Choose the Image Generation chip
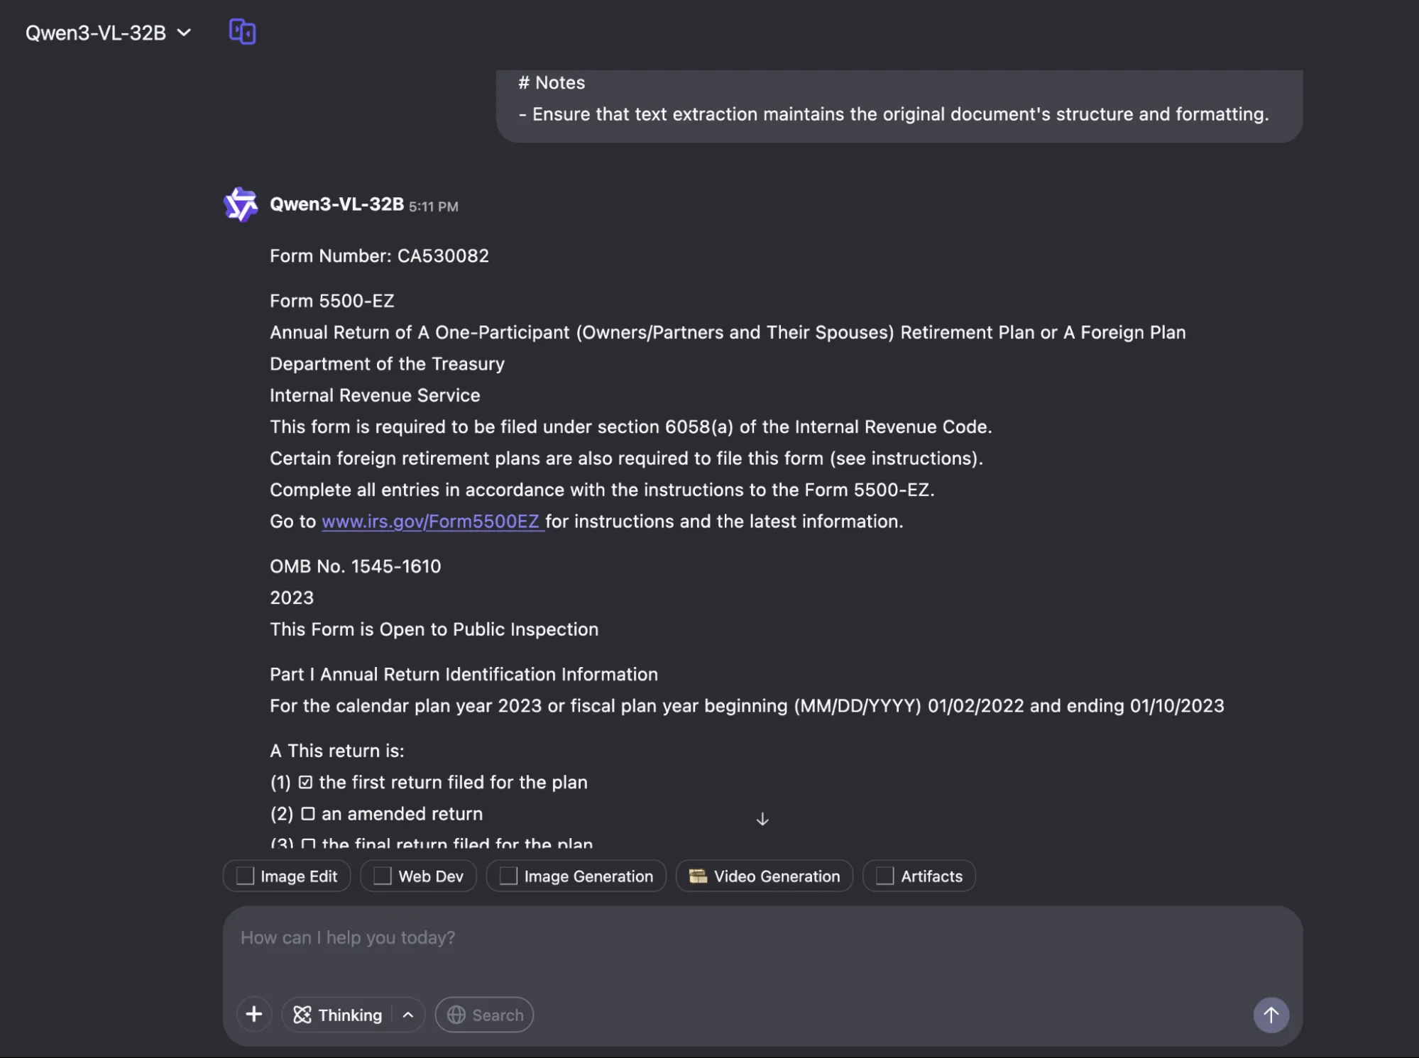This screenshot has width=1419, height=1058. [576, 876]
